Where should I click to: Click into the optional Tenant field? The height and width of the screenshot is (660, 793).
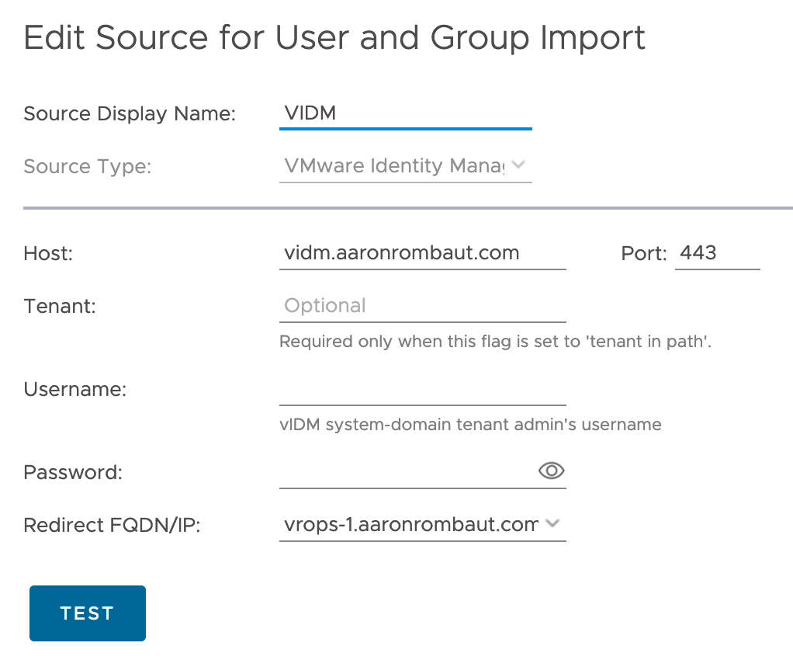[421, 306]
